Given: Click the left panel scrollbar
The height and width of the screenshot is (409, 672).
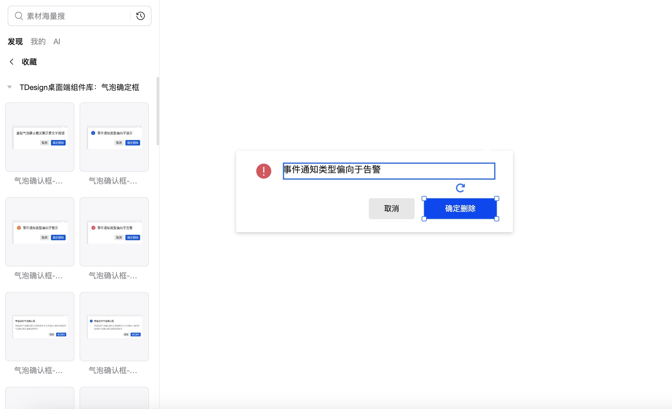Looking at the screenshot, I should point(157,111).
